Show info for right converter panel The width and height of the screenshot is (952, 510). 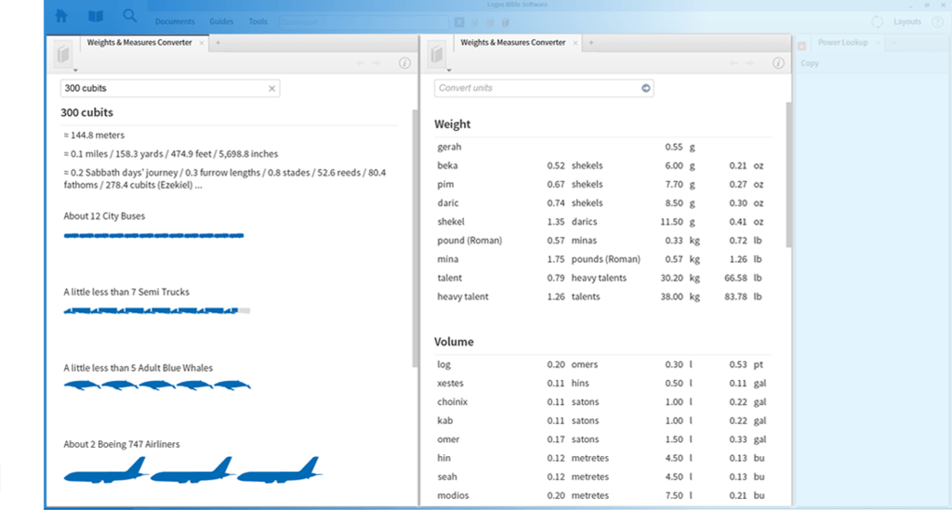pos(778,63)
